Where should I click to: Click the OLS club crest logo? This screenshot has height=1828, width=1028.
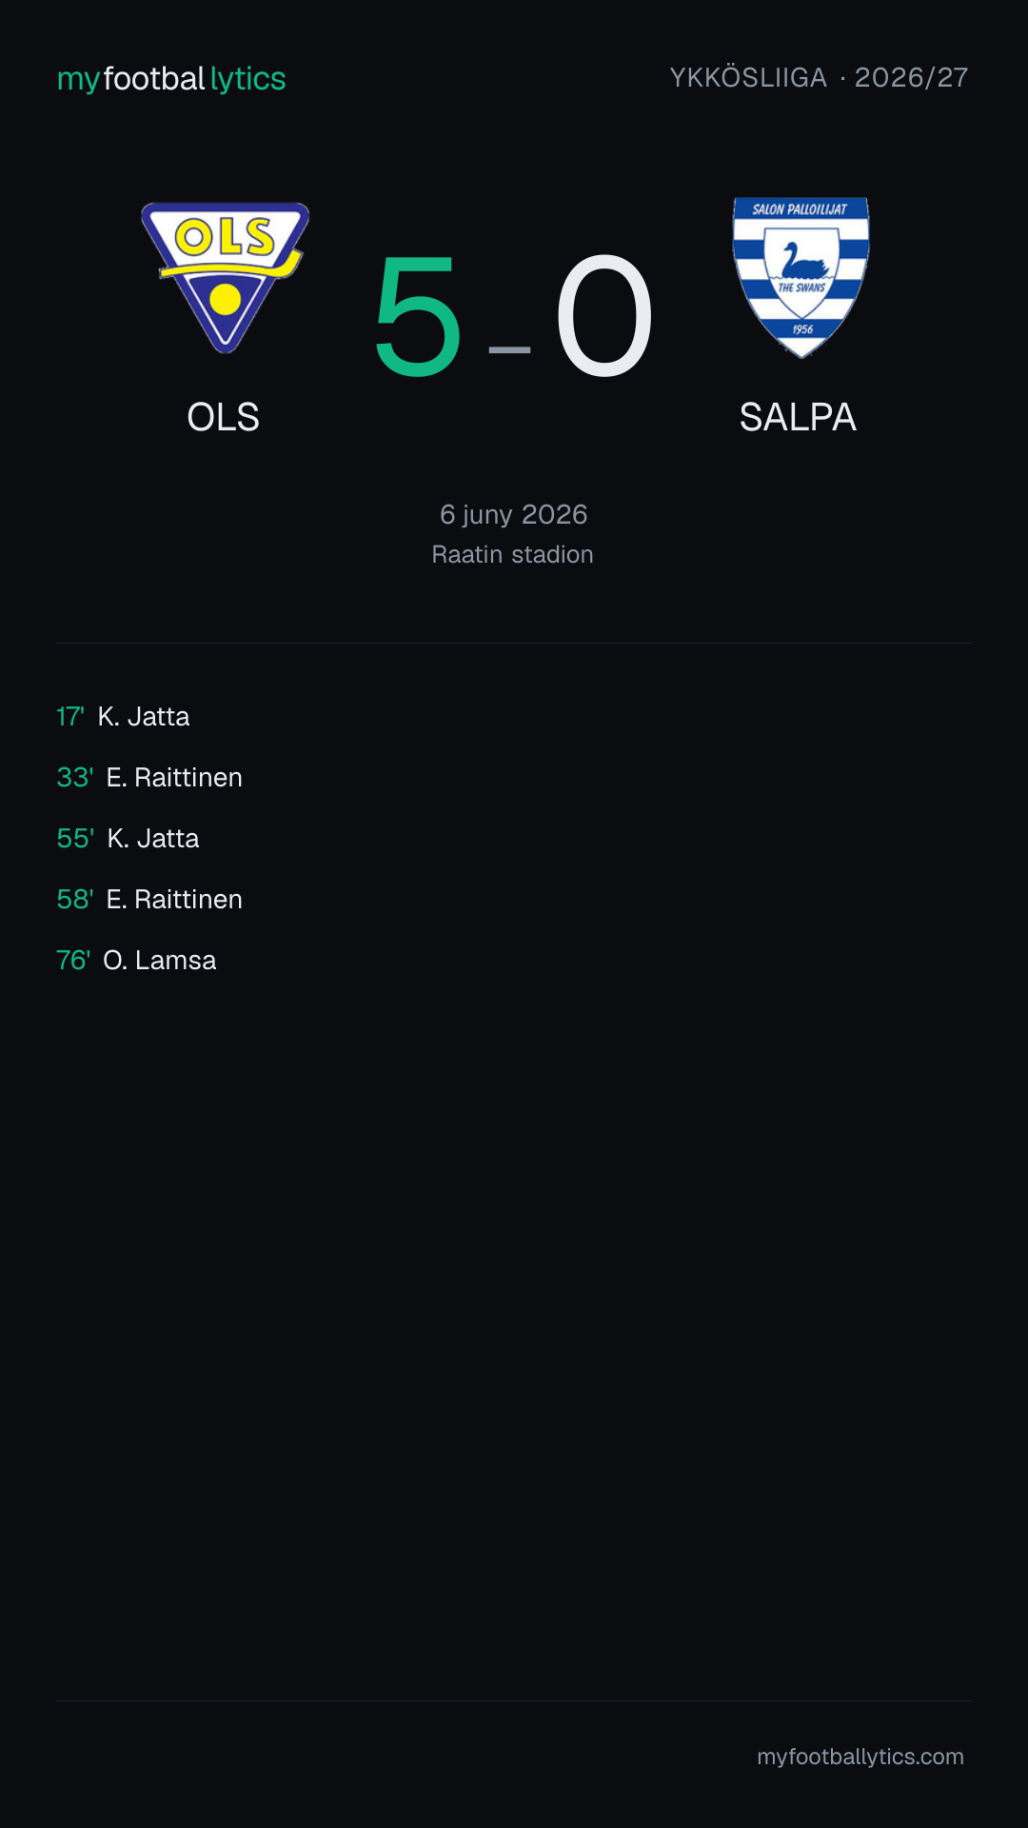pyautogui.click(x=225, y=277)
